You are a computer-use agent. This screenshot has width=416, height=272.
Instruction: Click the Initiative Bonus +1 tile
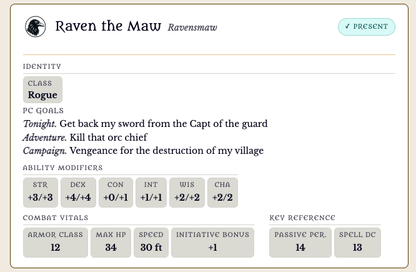click(x=212, y=243)
